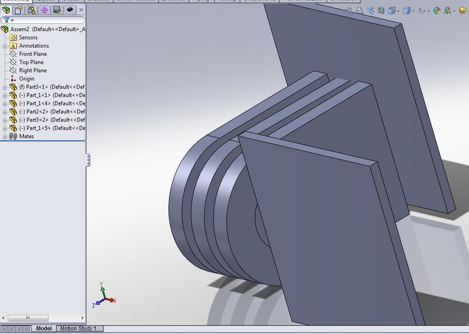Click the Sensors folder icon
The width and height of the screenshot is (469, 334).
pos(13,38)
